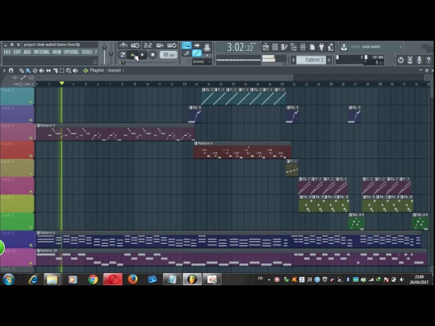The image size is (435, 326).
Task: Open undo history circular arrow icon
Action: pyautogui.click(x=400, y=60)
